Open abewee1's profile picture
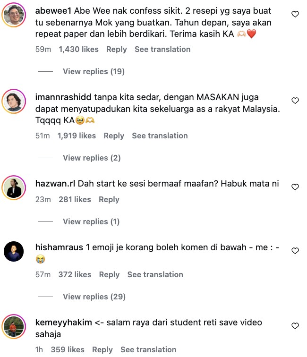This screenshot has width=307, height=357. pyautogui.click(x=14, y=15)
